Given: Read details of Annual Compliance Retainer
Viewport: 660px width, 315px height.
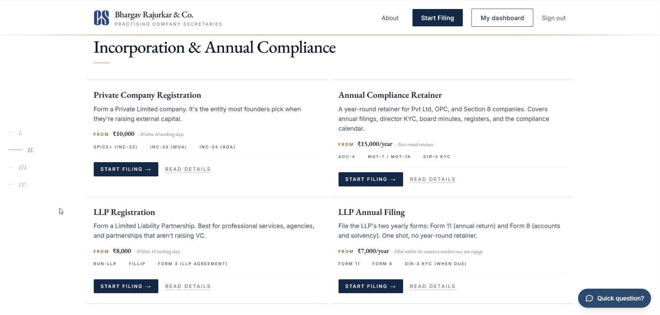Looking at the screenshot, I should [433, 179].
